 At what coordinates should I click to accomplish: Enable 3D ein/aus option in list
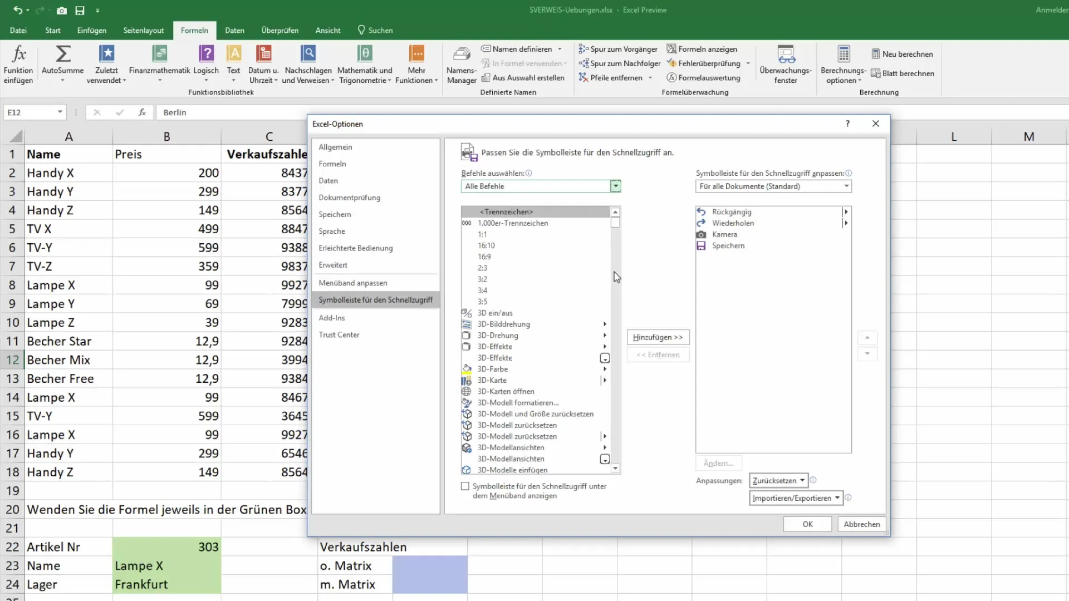[x=496, y=313]
